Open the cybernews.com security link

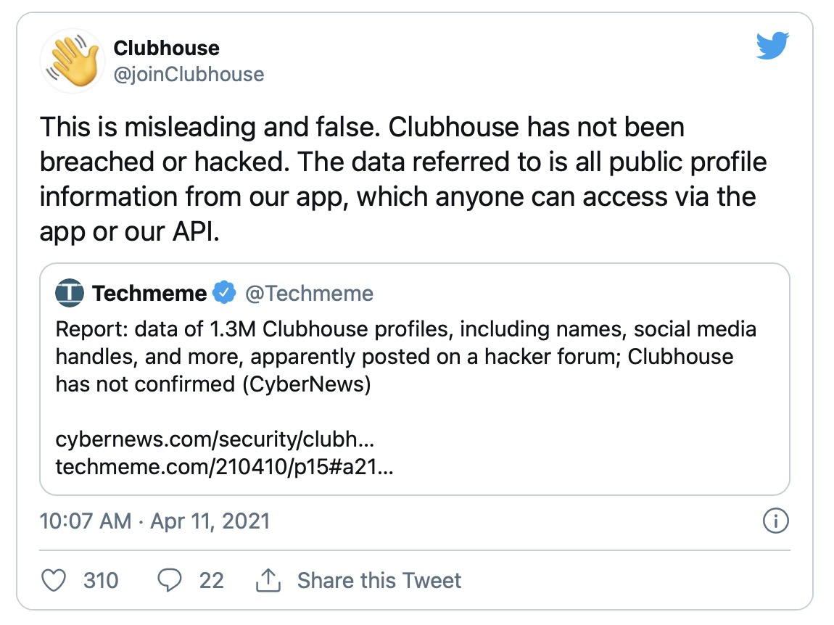(x=215, y=440)
